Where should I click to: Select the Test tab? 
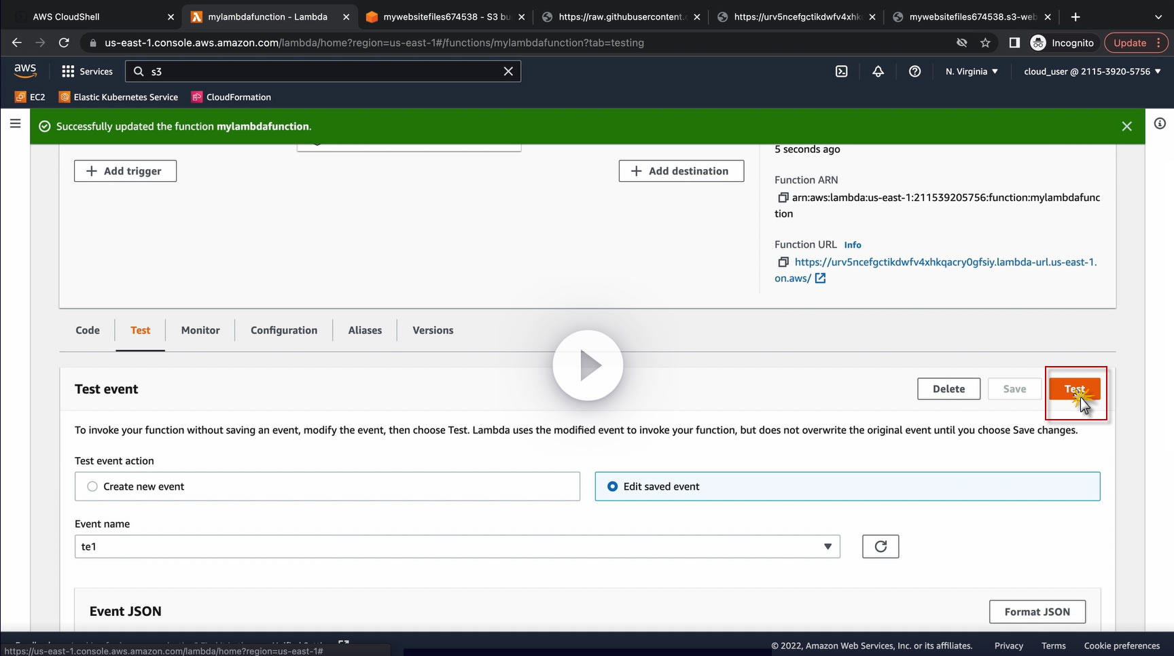(x=141, y=331)
